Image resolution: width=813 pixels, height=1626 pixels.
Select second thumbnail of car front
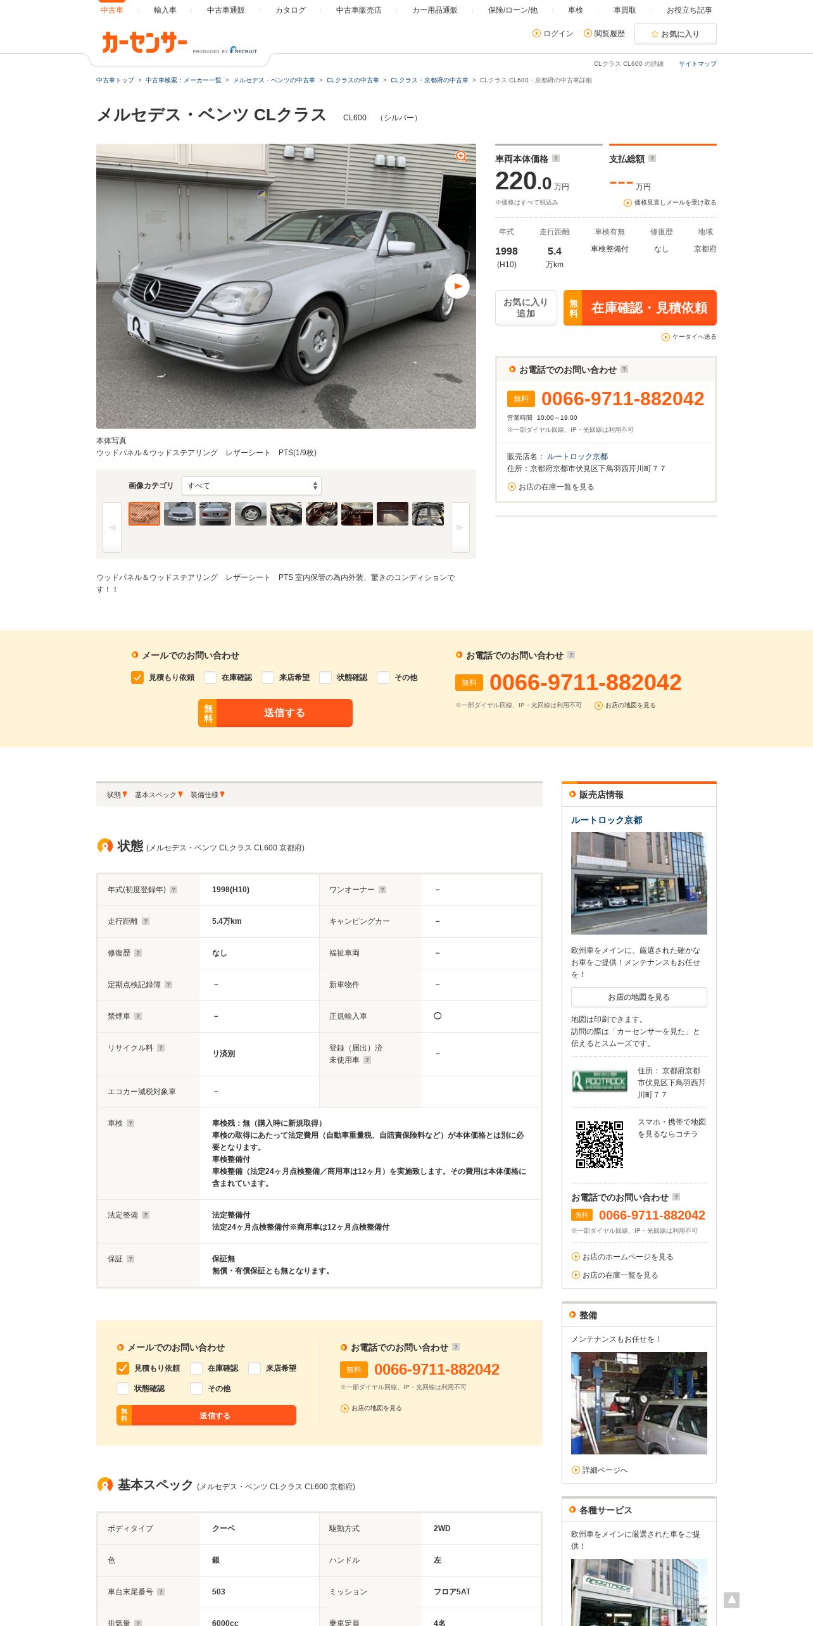[180, 514]
